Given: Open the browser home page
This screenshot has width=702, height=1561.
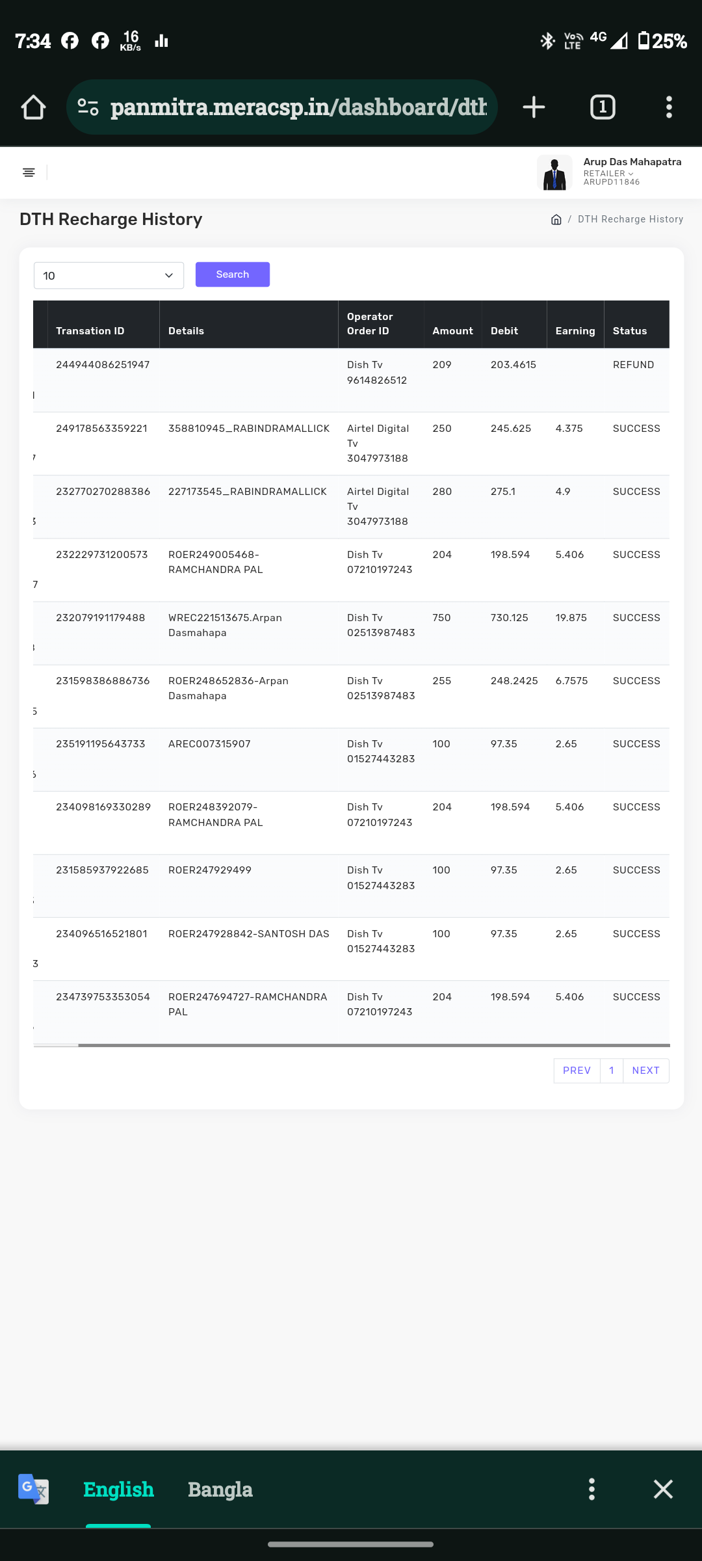Looking at the screenshot, I should click(33, 107).
